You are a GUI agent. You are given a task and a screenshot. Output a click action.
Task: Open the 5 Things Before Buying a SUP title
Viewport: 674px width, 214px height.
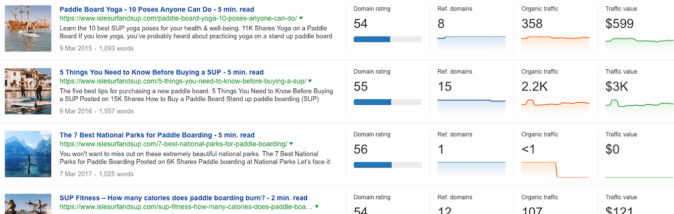pos(162,72)
